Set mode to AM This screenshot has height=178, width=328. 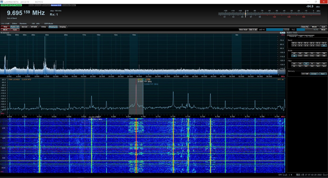[x=294, y=56]
